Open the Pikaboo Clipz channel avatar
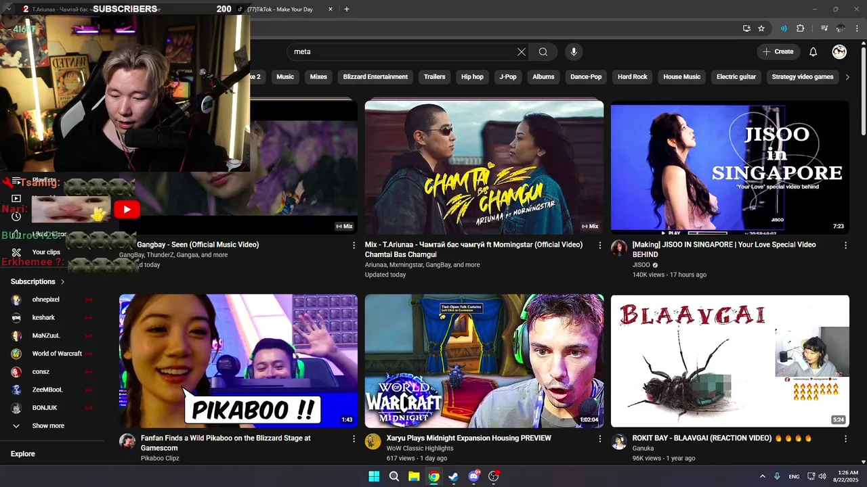 point(127,442)
